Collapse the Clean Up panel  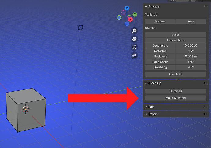pos(146,83)
